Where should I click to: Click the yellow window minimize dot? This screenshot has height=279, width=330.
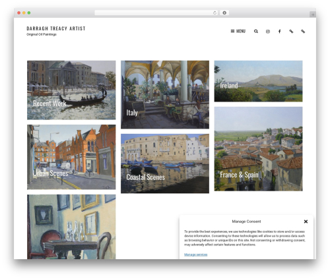[24, 13]
